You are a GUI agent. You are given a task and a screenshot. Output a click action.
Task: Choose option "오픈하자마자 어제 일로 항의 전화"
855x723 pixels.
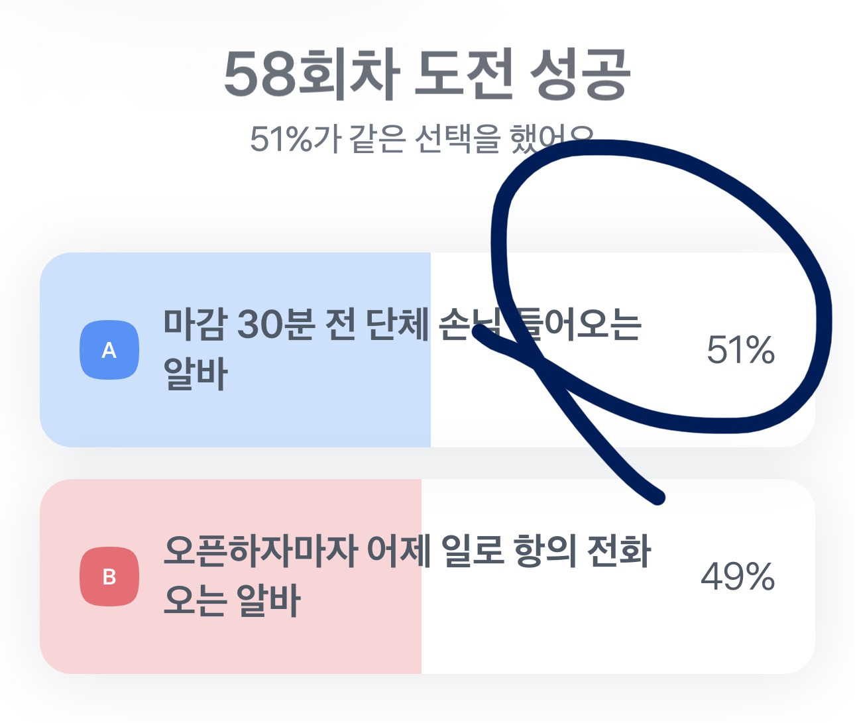pyautogui.click(x=406, y=551)
